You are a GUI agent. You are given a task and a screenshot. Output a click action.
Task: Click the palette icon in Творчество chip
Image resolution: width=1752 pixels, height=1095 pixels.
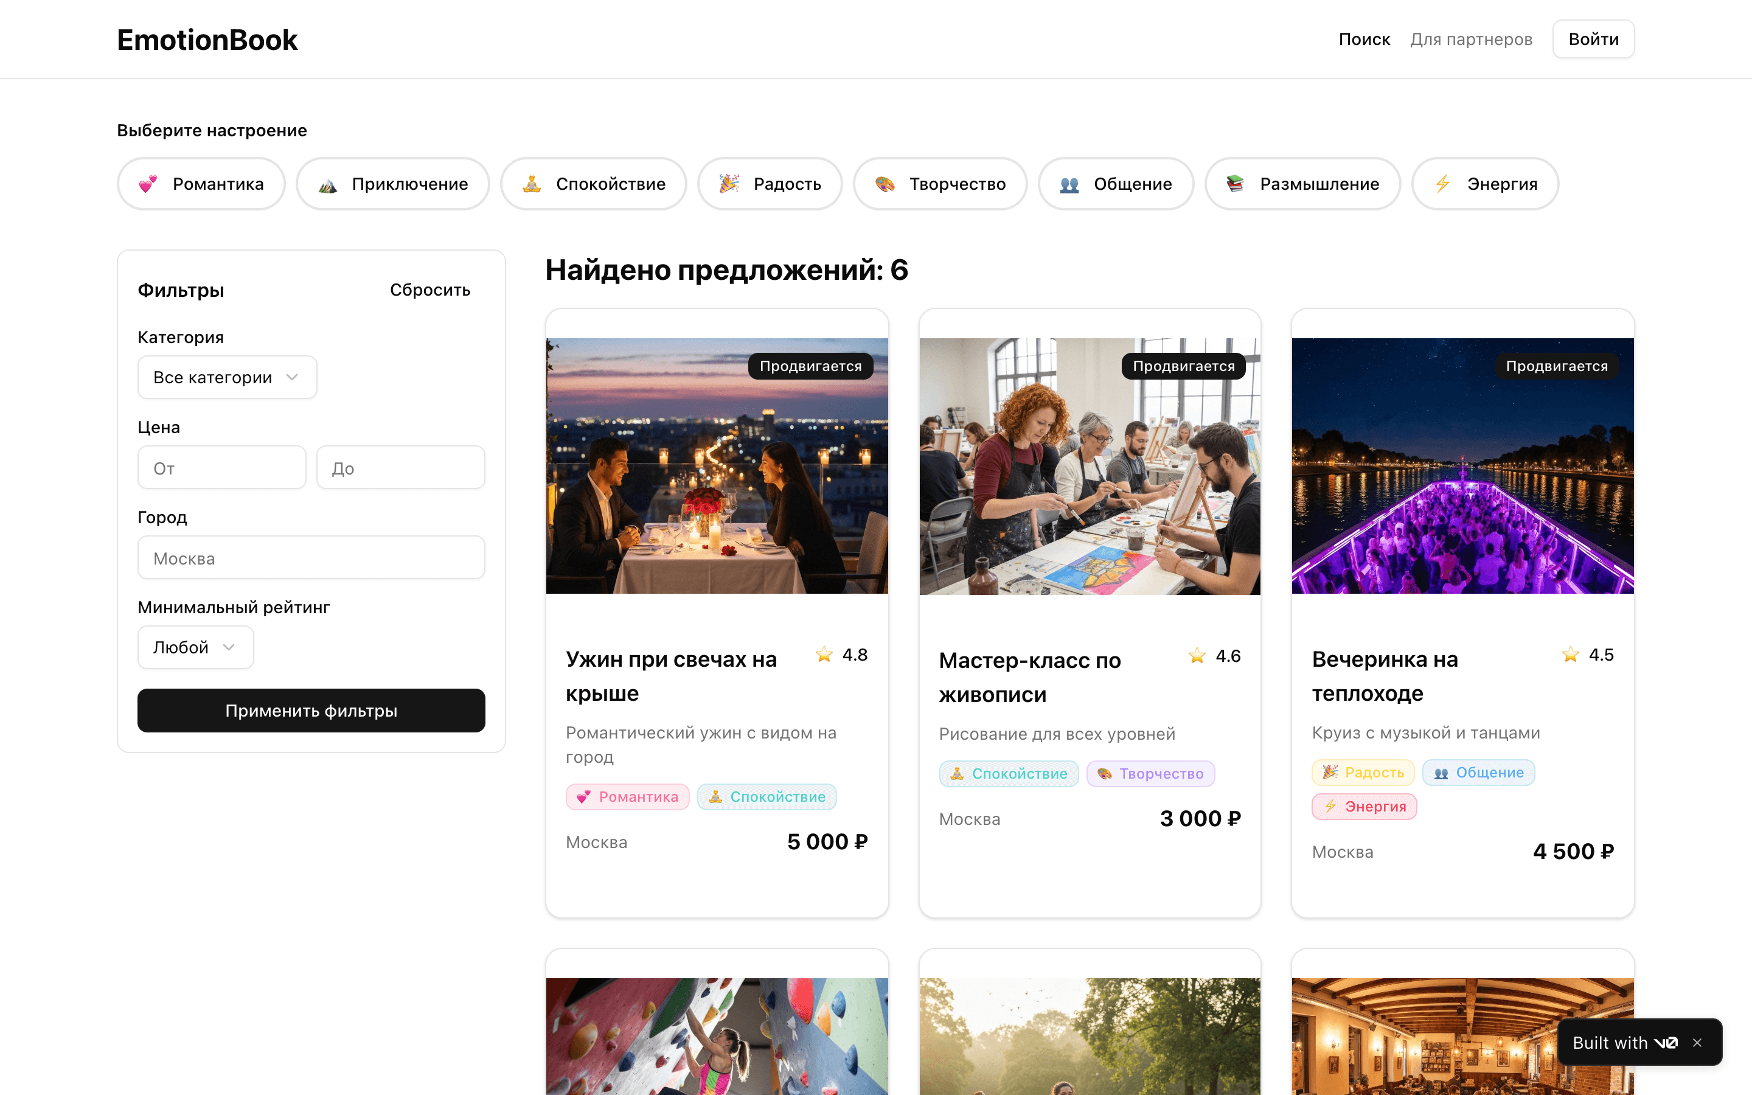(x=884, y=184)
